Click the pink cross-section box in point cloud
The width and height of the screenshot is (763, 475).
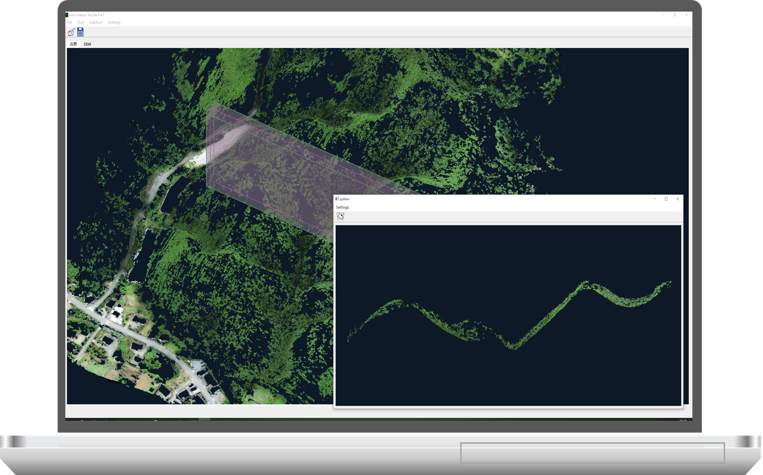pyautogui.click(x=269, y=169)
